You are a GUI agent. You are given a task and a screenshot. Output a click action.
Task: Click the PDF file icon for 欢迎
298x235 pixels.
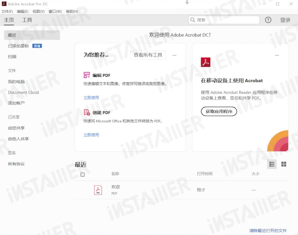(x=98, y=190)
